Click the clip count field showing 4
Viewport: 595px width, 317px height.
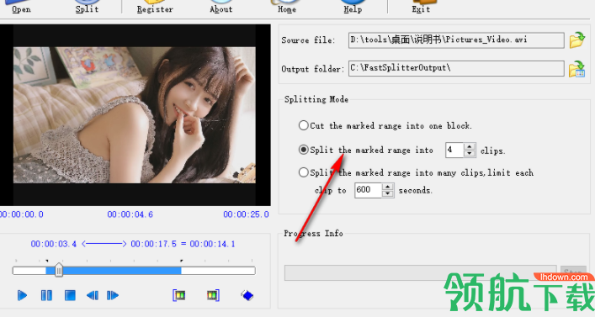454,151
